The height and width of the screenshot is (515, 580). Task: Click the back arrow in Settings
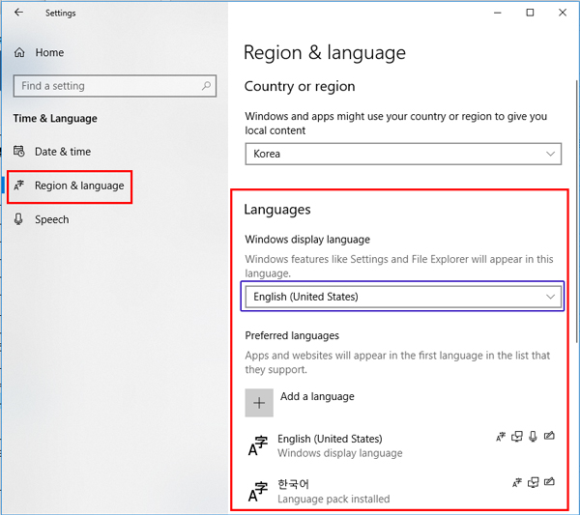click(x=18, y=13)
